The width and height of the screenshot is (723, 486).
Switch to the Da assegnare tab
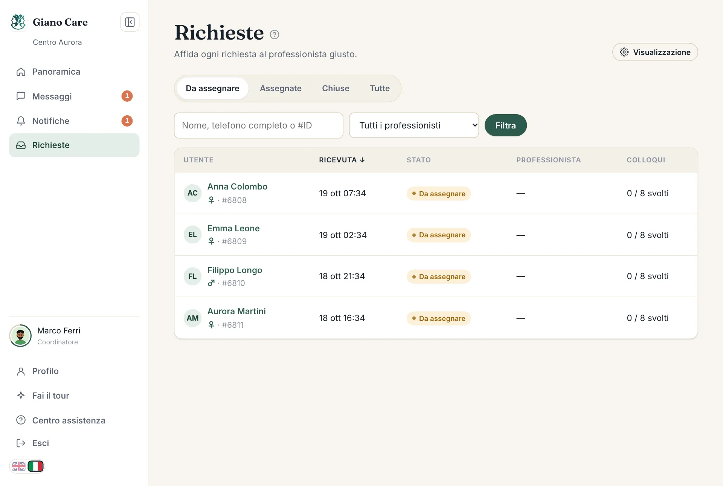point(212,89)
